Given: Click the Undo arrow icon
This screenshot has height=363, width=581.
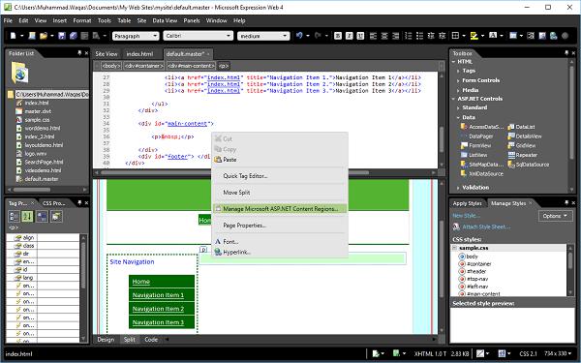Looking at the screenshot, I should 299,36.
